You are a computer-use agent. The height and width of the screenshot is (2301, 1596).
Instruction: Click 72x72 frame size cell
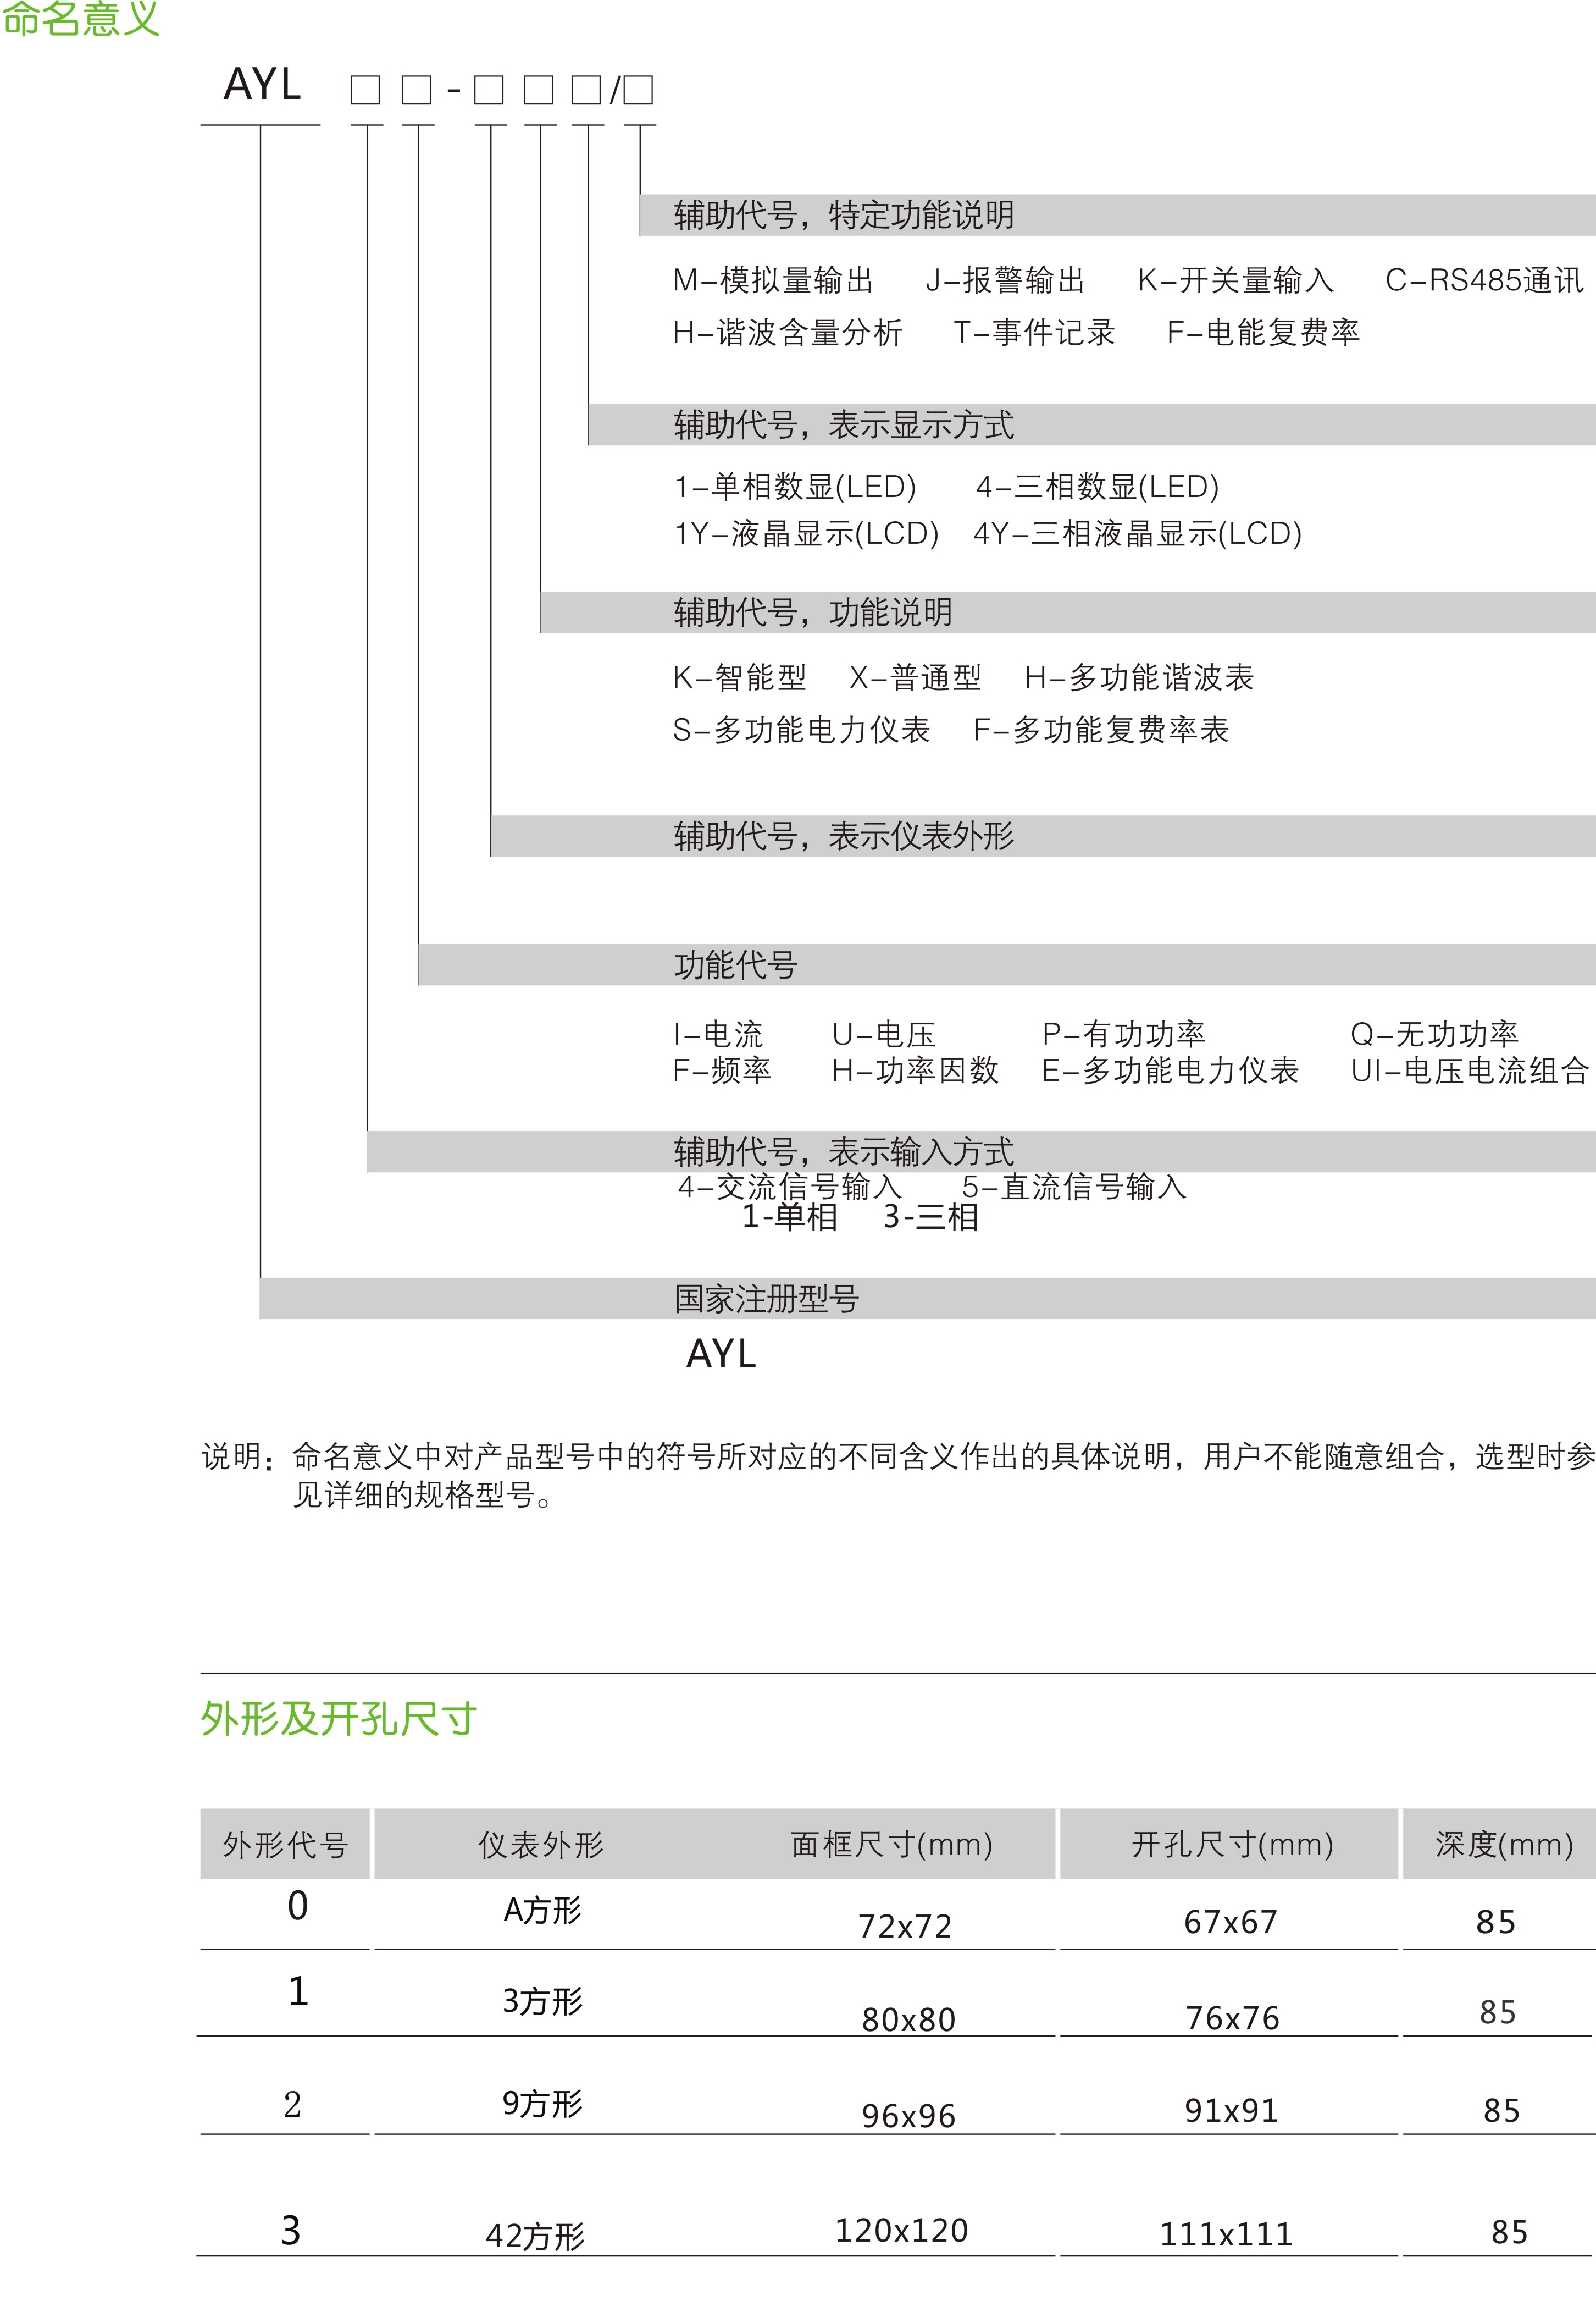click(x=905, y=1927)
